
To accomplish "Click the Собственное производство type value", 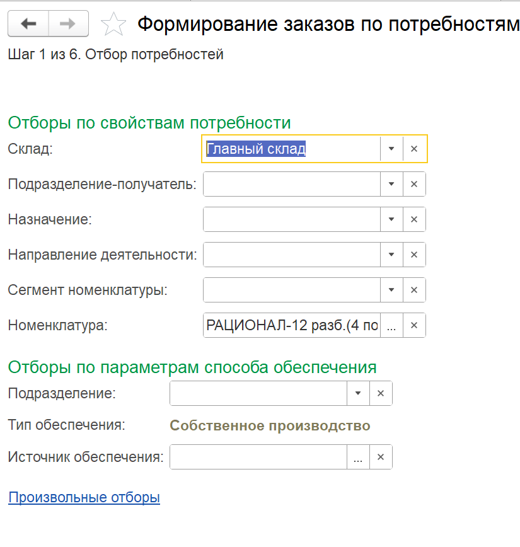I will (x=270, y=425).
